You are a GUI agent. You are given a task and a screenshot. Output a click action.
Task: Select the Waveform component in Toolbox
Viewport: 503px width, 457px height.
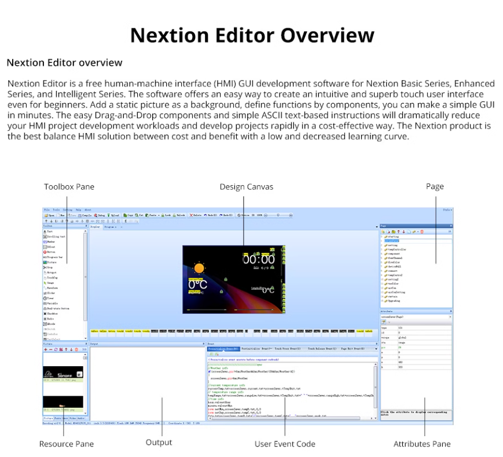pos(51,288)
